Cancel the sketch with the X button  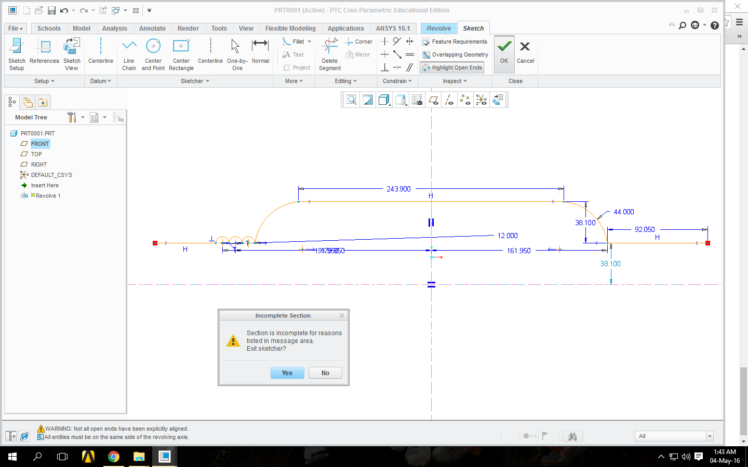(525, 51)
